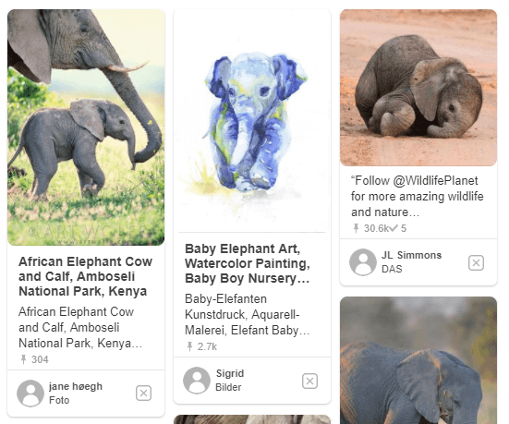
Task: Remove the JL Simmons pin using X icon
Action: (x=476, y=262)
